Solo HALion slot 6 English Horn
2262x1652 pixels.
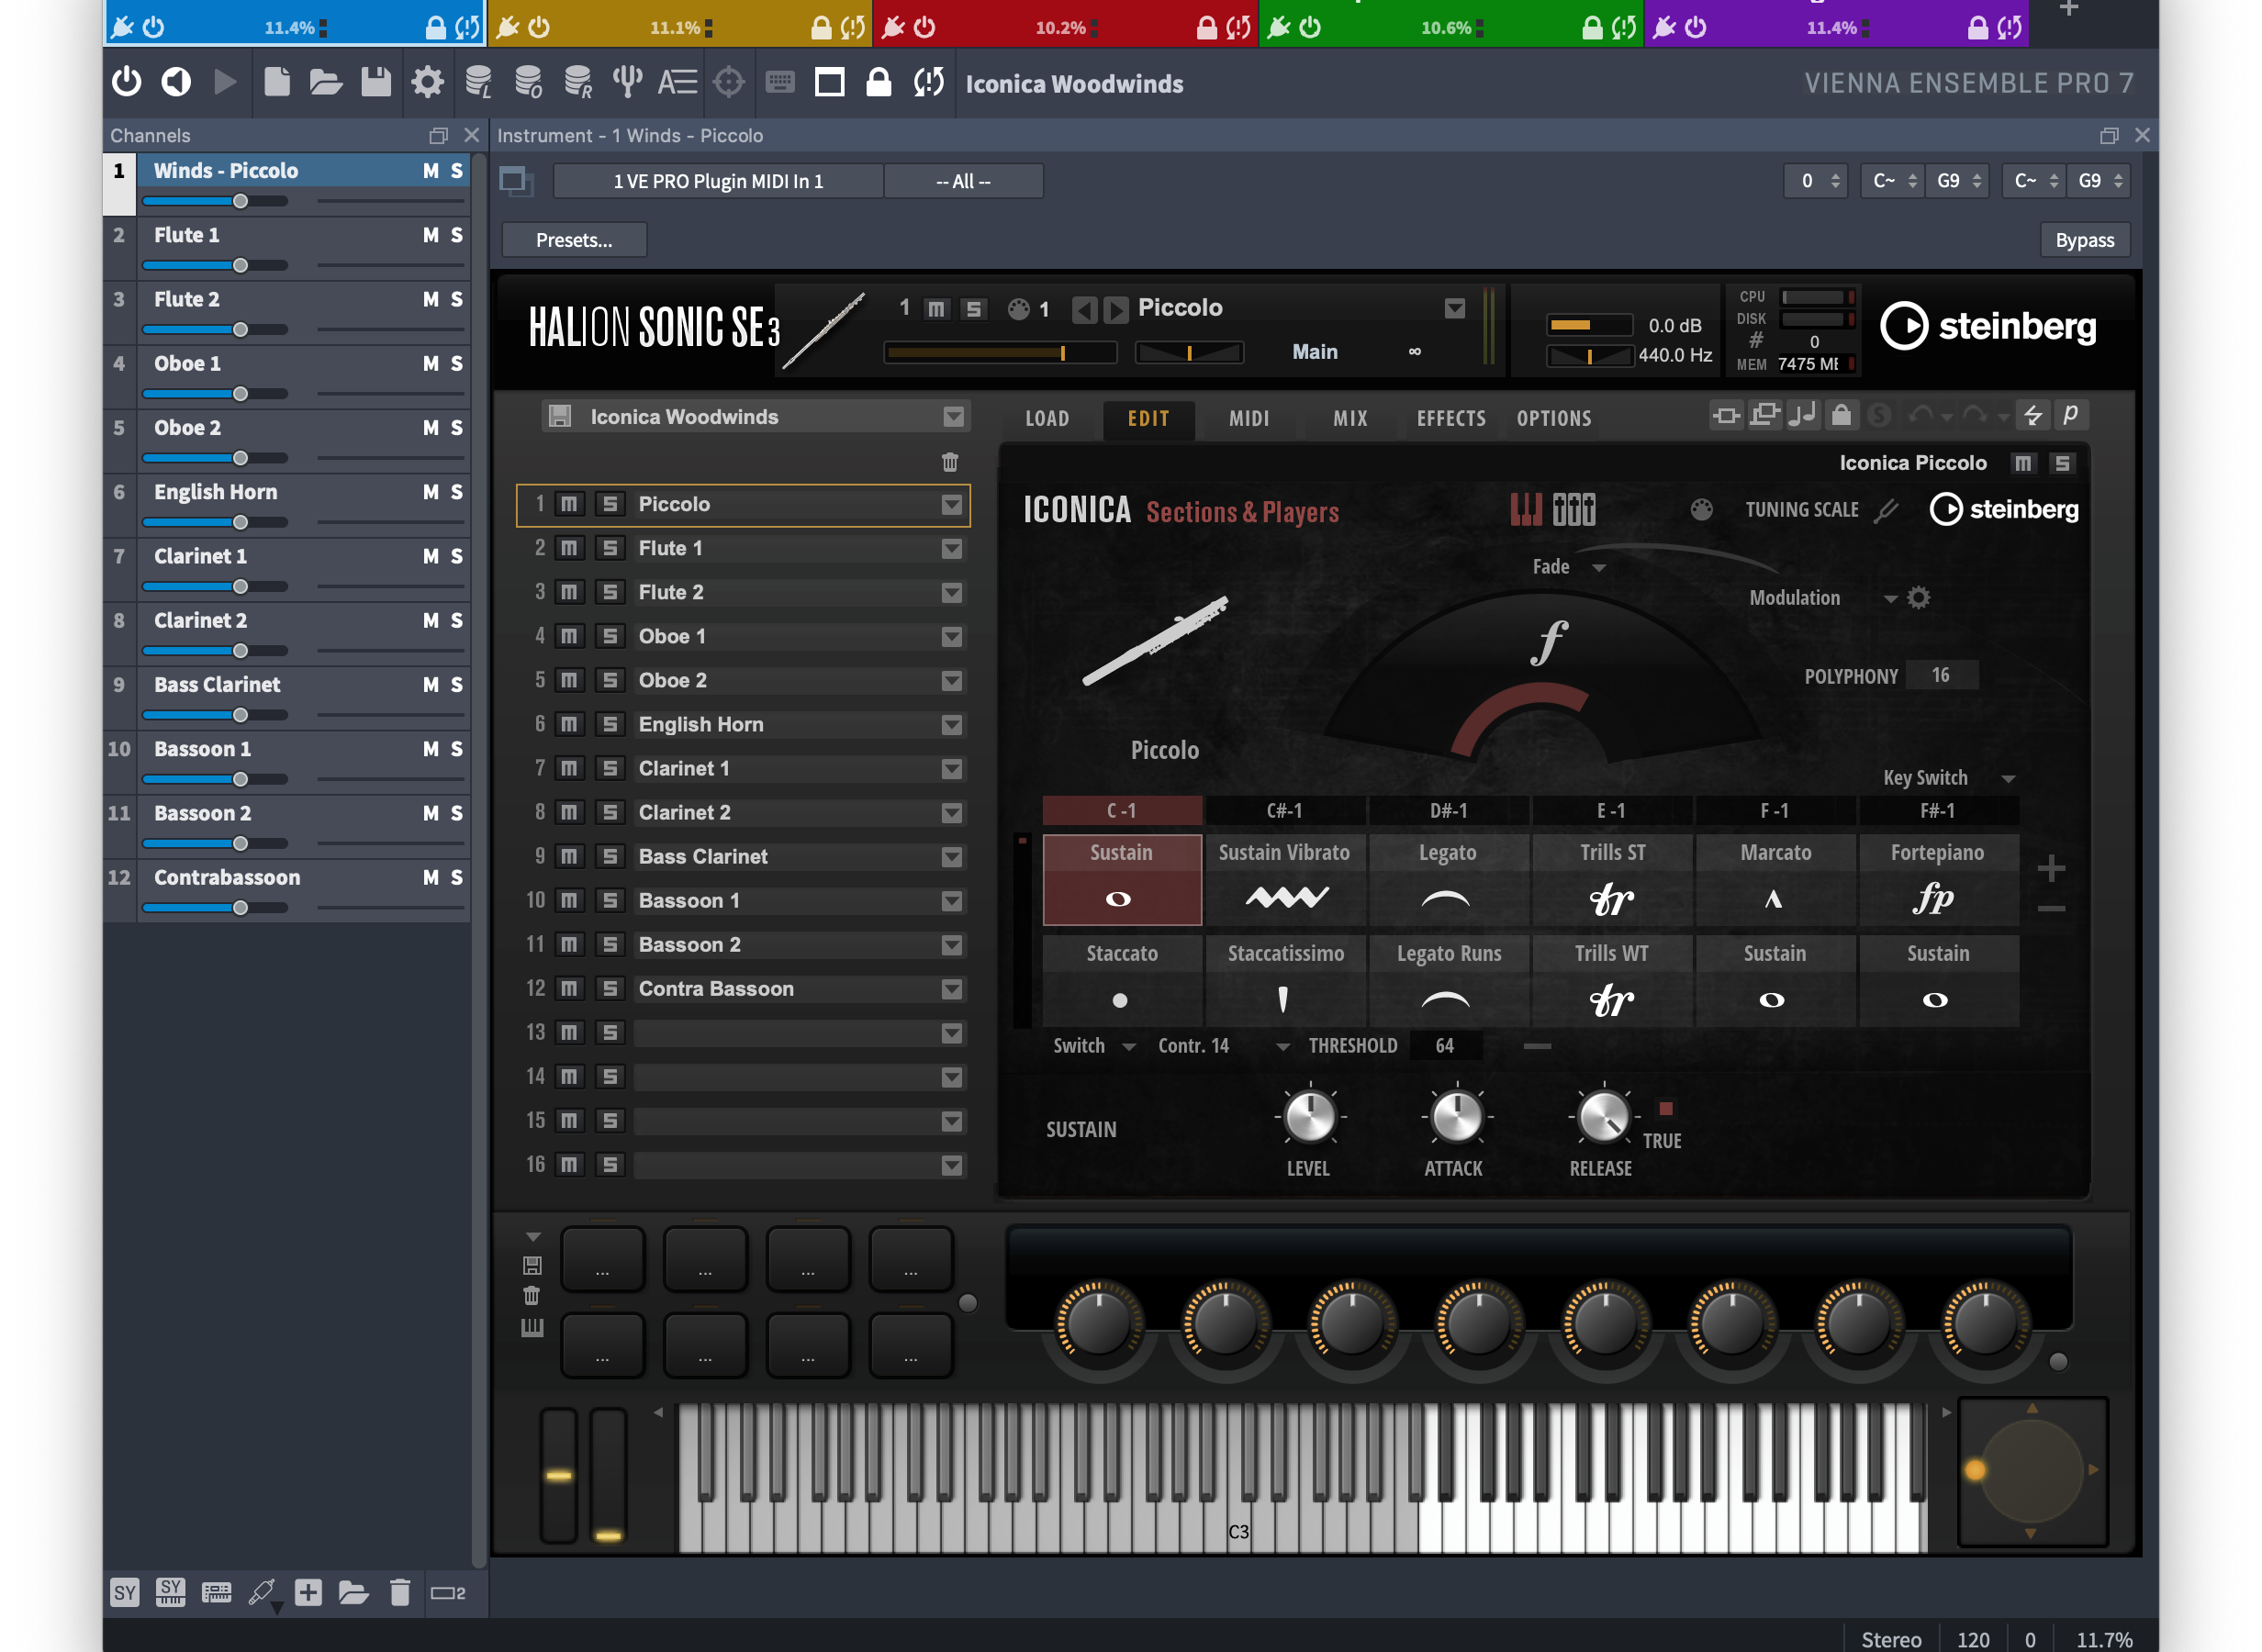(610, 724)
